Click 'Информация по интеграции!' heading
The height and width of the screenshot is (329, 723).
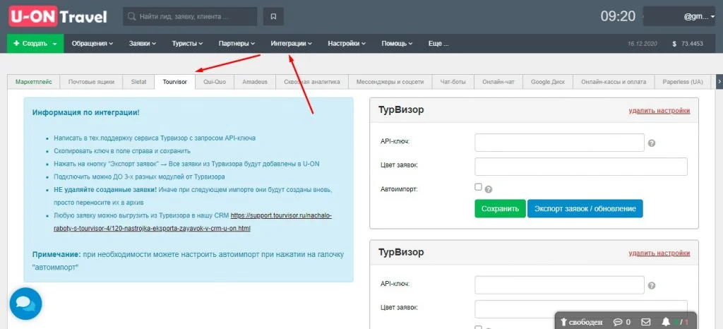click(x=86, y=112)
